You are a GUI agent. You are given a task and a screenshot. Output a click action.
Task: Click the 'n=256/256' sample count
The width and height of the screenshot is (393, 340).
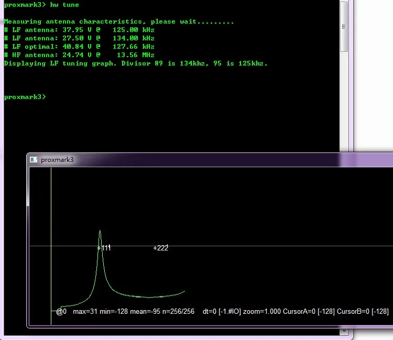179,311
